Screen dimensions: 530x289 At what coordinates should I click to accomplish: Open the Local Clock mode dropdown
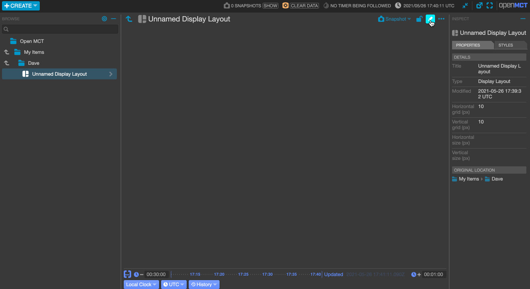click(x=142, y=285)
